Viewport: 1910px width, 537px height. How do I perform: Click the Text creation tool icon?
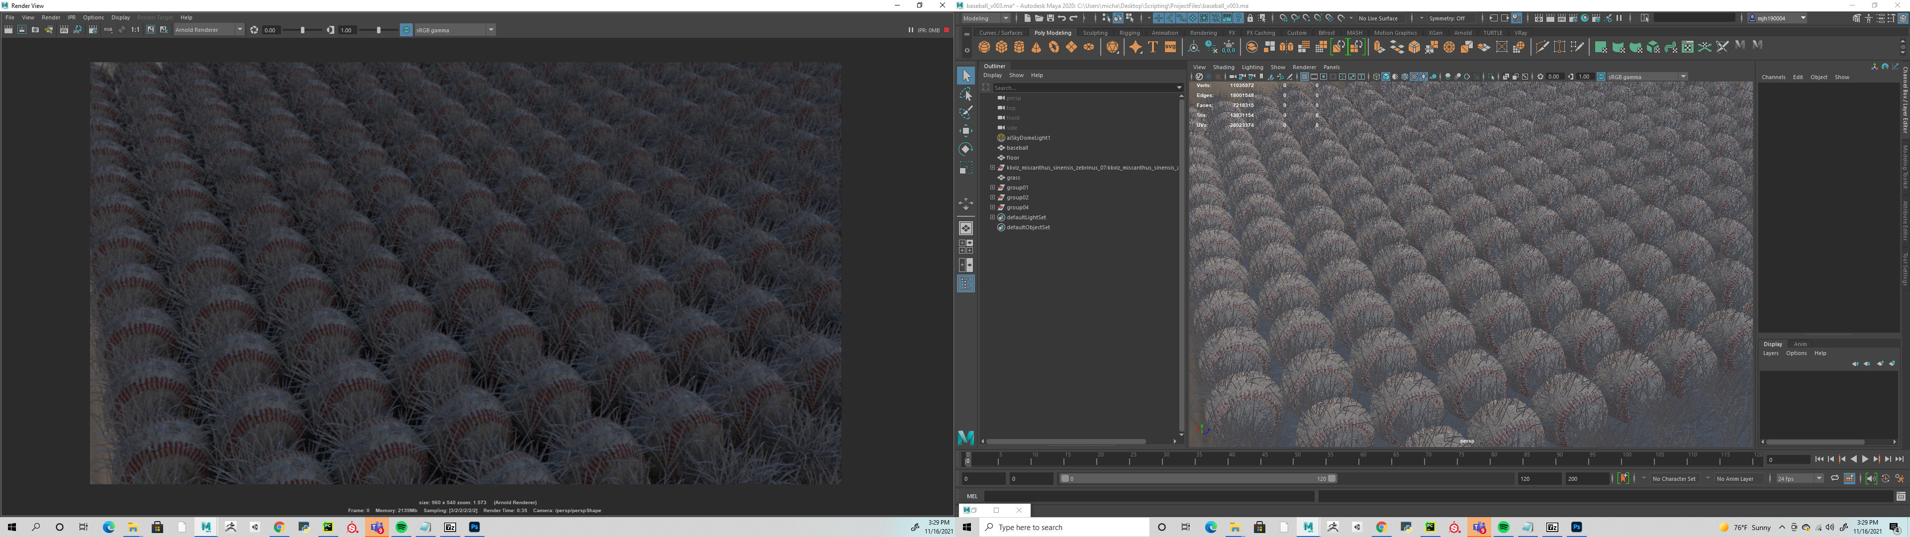point(1153,47)
